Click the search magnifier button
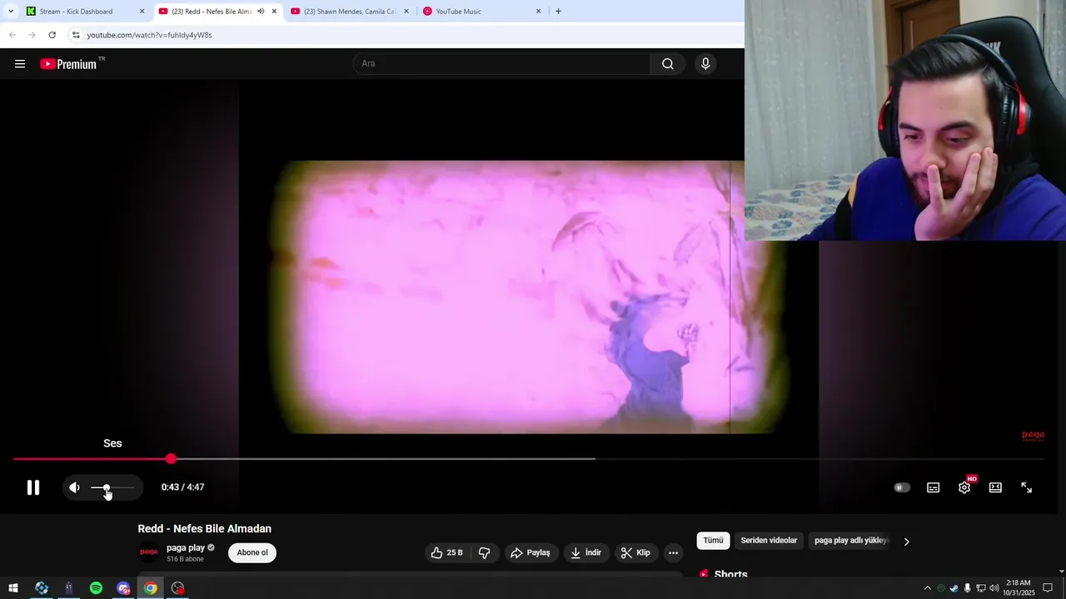This screenshot has height=599, width=1066. pyautogui.click(x=668, y=64)
